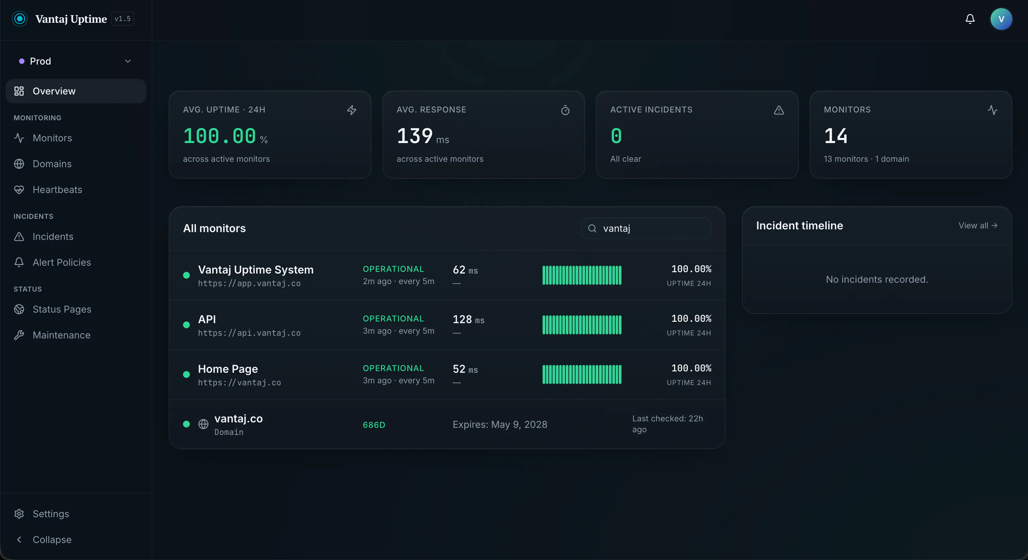Click the Alert Policies bell icon
Screen dimensions: 1028x560
pos(19,262)
